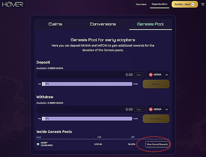Viewport: 206px width, 157px height.
Task: Click the Withdraw percentage slider handle
Action: [43, 119]
